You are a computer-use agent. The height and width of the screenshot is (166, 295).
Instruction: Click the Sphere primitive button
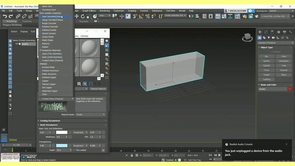click(266, 61)
